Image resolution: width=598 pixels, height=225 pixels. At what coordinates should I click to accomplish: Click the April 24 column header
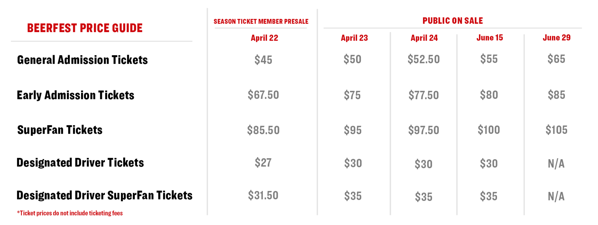pos(424,38)
